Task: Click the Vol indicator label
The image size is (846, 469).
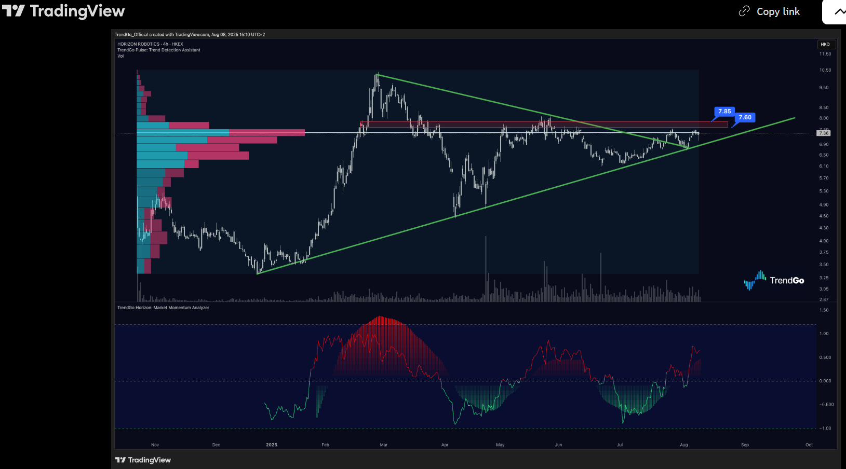Action: point(120,56)
